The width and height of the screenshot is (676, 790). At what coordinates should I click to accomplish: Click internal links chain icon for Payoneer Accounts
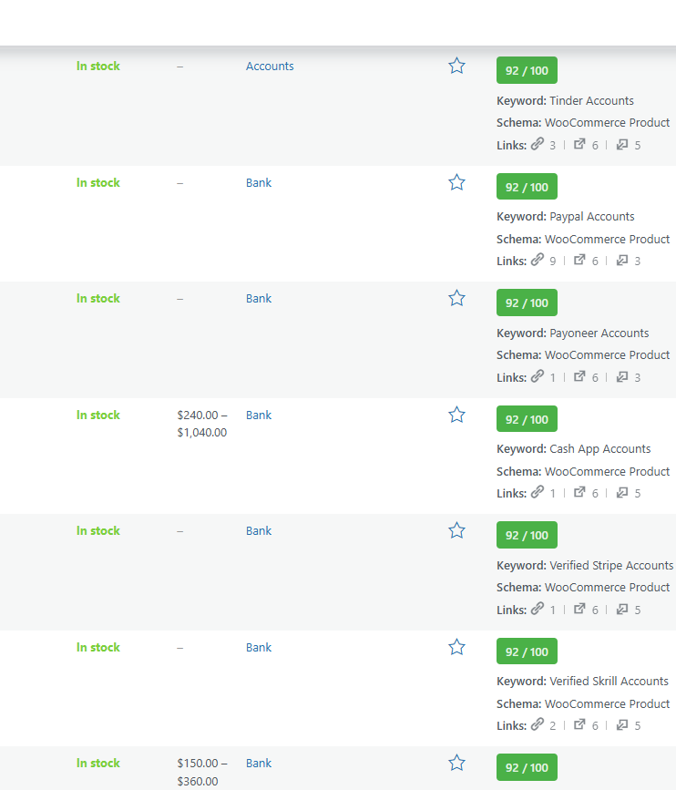pyautogui.click(x=538, y=376)
